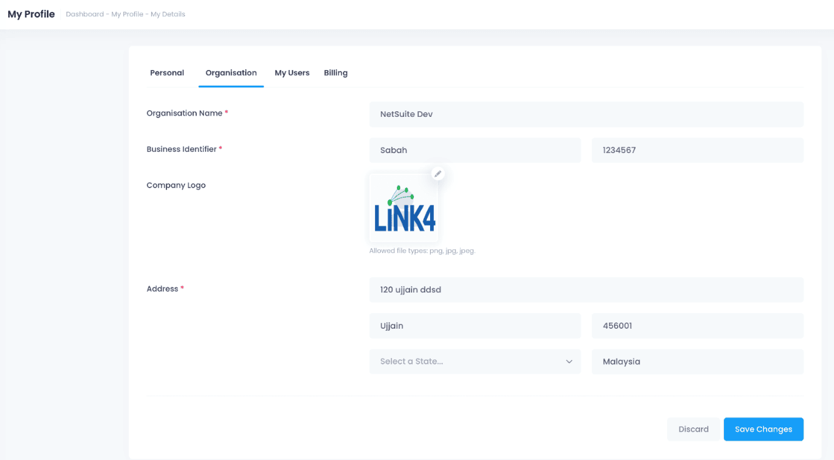Open the Dashboard breadcrumb link
Screen dimensions: 834x460
[x=84, y=14]
